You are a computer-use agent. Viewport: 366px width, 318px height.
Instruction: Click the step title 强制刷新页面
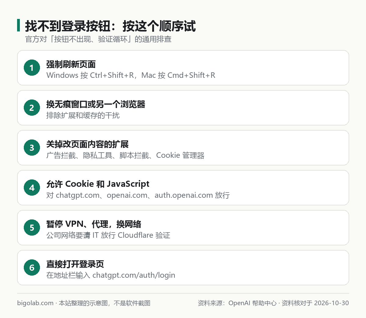pos(71,64)
